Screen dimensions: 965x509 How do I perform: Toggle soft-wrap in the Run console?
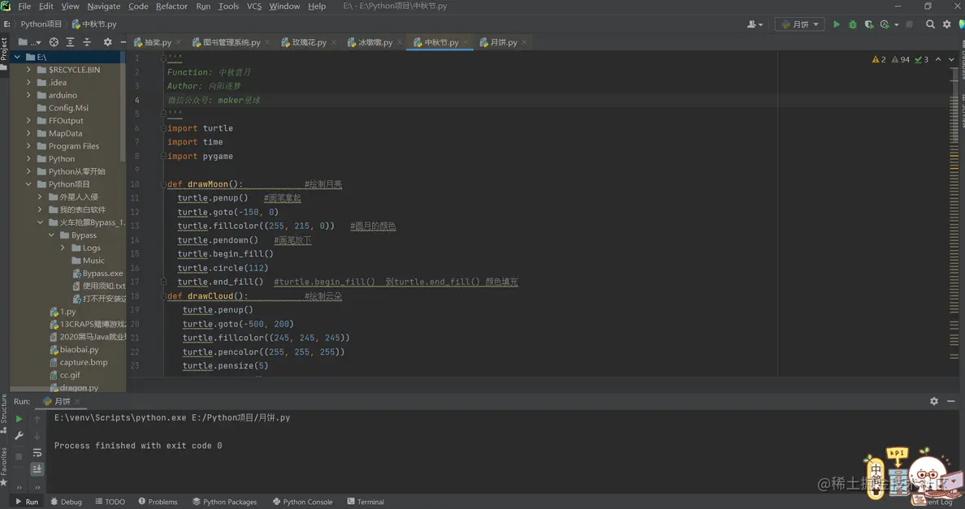pyautogui.click(x=37, y=452)
